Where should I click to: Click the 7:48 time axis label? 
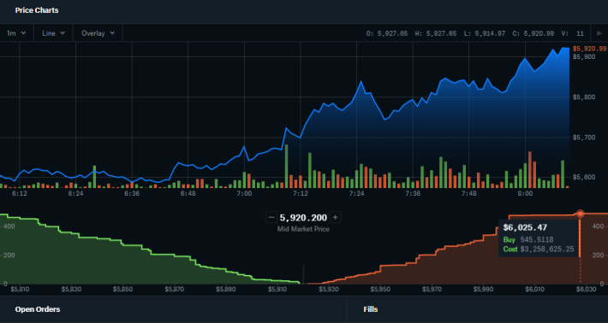tap(468, 193)
